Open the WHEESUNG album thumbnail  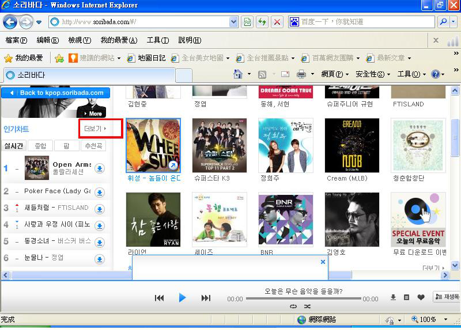[x=153, y=145]
